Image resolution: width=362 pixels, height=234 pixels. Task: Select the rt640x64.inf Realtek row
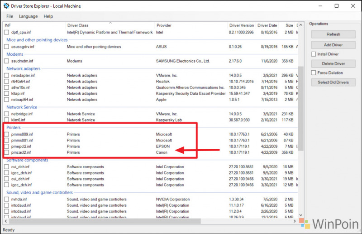click(x=151, y=82)
